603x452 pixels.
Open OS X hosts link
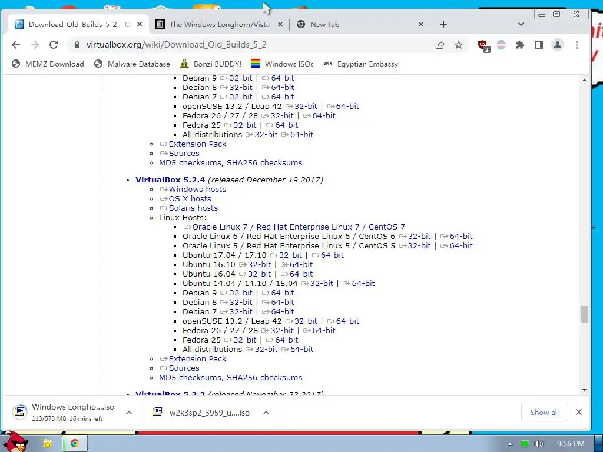(190, 199)
